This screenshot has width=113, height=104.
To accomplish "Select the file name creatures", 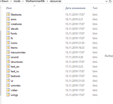I will tap(16, 24).
